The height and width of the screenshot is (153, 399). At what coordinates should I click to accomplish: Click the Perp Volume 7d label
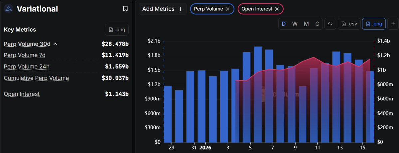point(25,55)
